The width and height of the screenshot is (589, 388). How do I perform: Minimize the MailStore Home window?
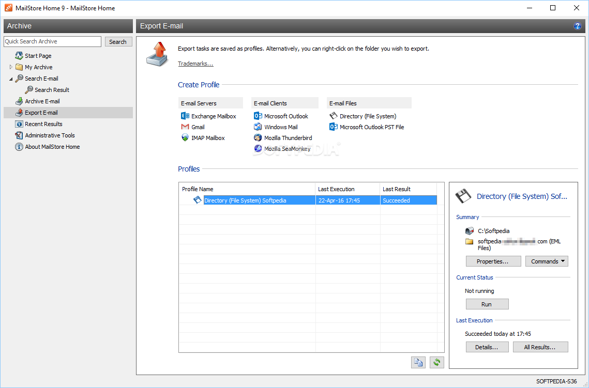click(530, 8)
